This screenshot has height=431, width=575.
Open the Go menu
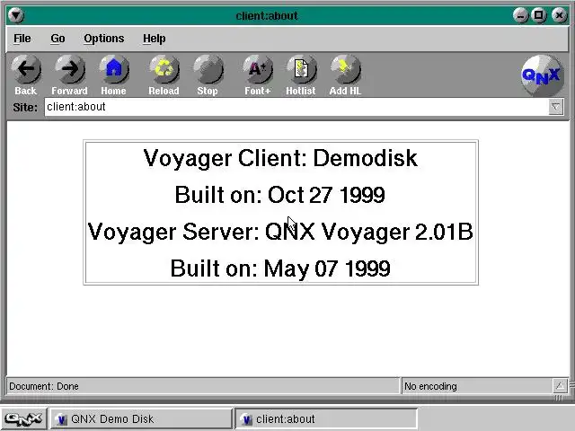click(x=57, y=39)
